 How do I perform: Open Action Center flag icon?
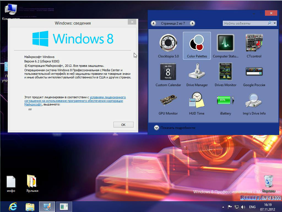click(230, 207)
